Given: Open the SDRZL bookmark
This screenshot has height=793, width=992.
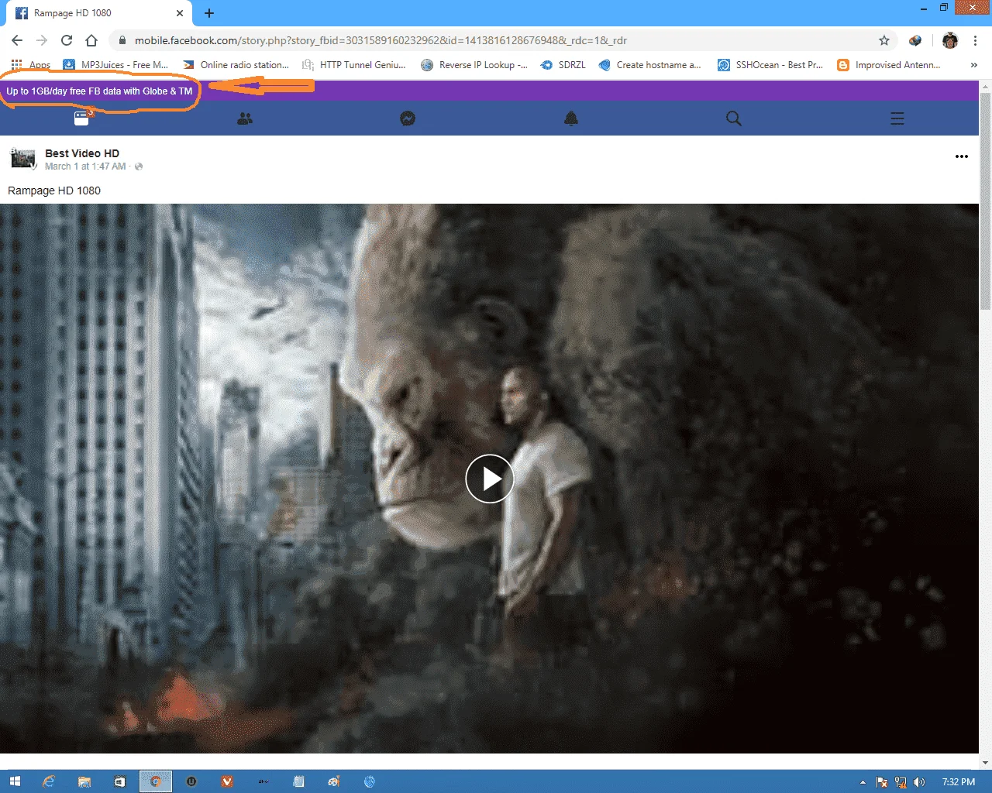Looking at the screenshot, I should pos(563,65).
